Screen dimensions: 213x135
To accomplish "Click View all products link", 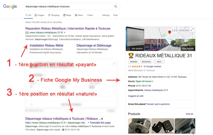I will [189, 114].
